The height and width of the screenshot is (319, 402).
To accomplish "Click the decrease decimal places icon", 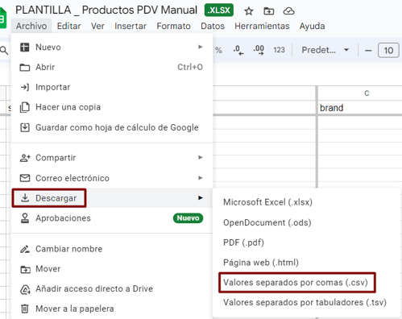I will pos(238,50).
